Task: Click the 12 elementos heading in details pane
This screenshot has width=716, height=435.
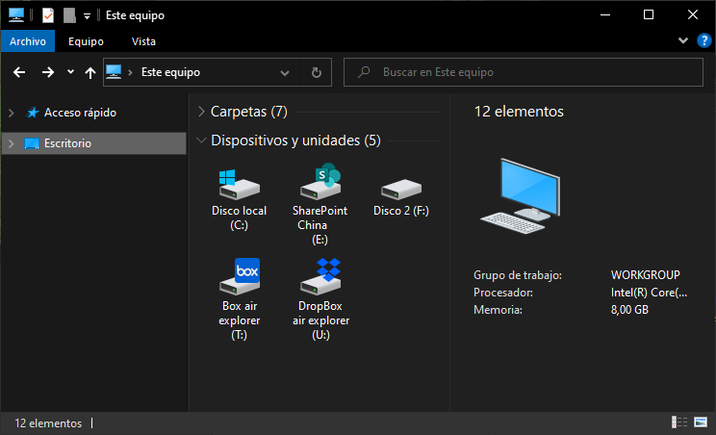Action: 519,112
